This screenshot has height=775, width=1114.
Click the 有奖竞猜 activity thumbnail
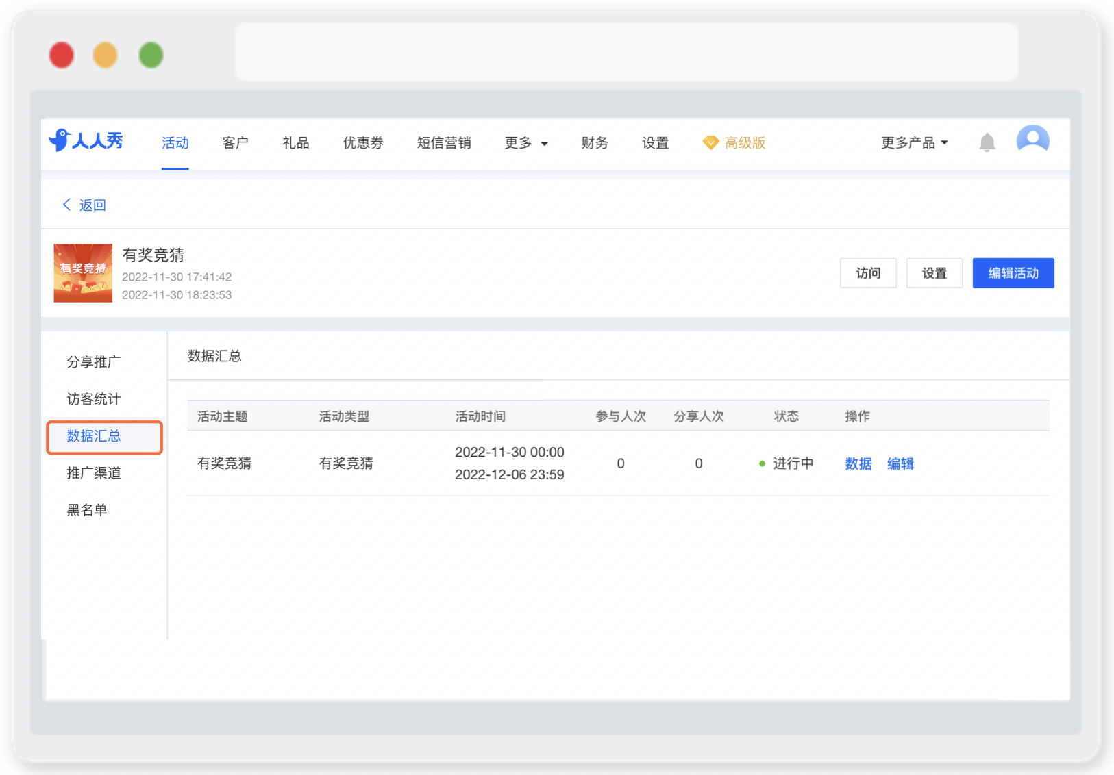tap(83, 273)
